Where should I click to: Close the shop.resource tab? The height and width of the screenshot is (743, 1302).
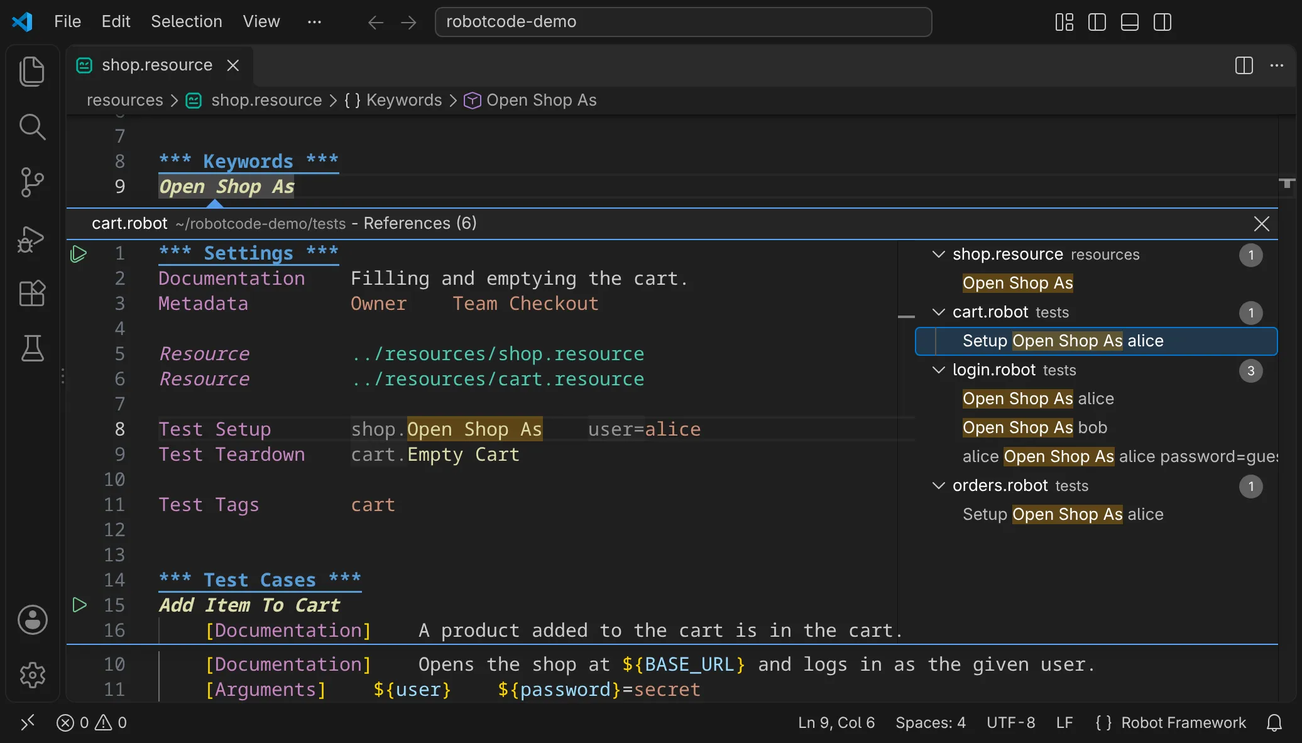pos(232,65)
